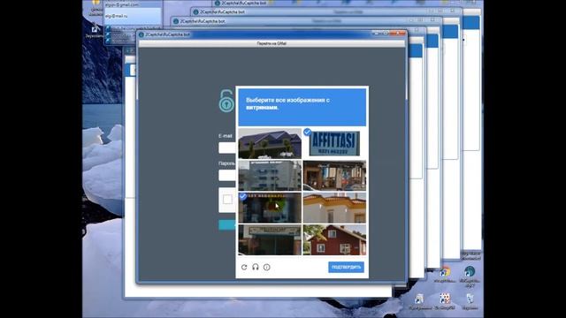Close the front 2Captcha bot window
Viewport: 566px width, 318px height.
[x=398, y=34]
